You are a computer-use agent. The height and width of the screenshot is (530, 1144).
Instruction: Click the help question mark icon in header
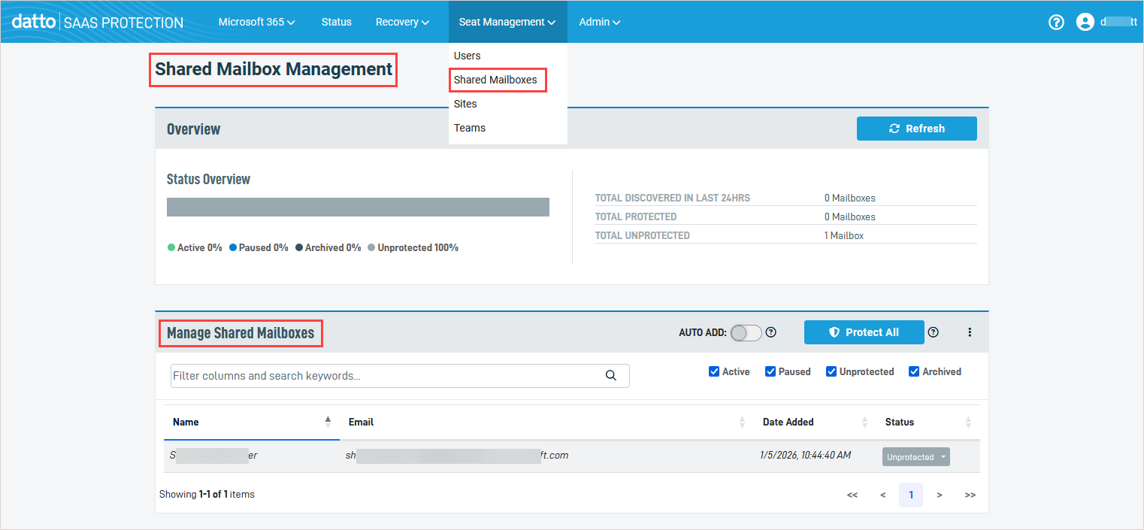(x=1056, y=22)
